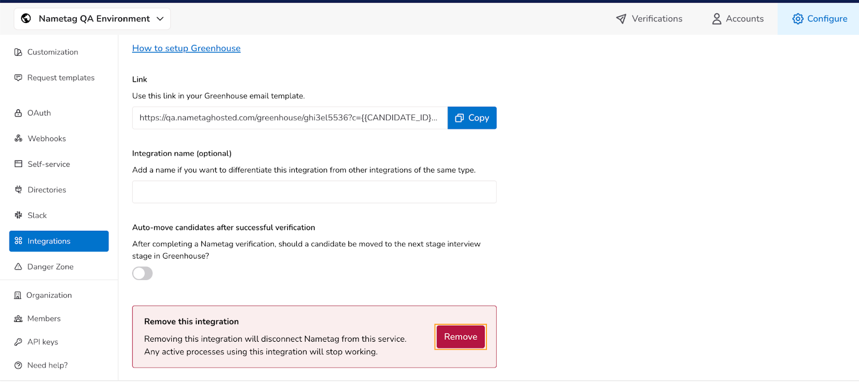
Task: Click the Organization building icon
Action: pos(18,295)
